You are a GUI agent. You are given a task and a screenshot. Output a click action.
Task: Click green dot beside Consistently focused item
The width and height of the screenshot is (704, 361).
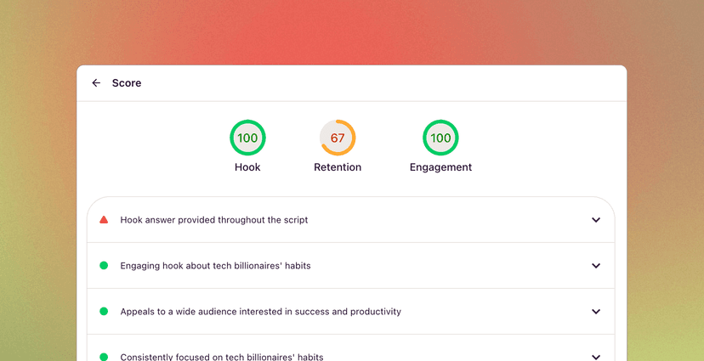pyautogui.click(x=104, y=357)
